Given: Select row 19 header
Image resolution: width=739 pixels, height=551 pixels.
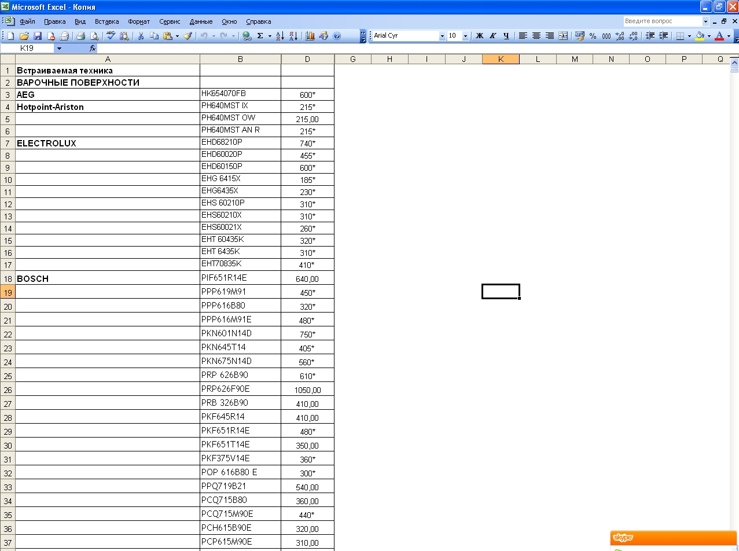Looking at the screenshot, I should point(8,292).
